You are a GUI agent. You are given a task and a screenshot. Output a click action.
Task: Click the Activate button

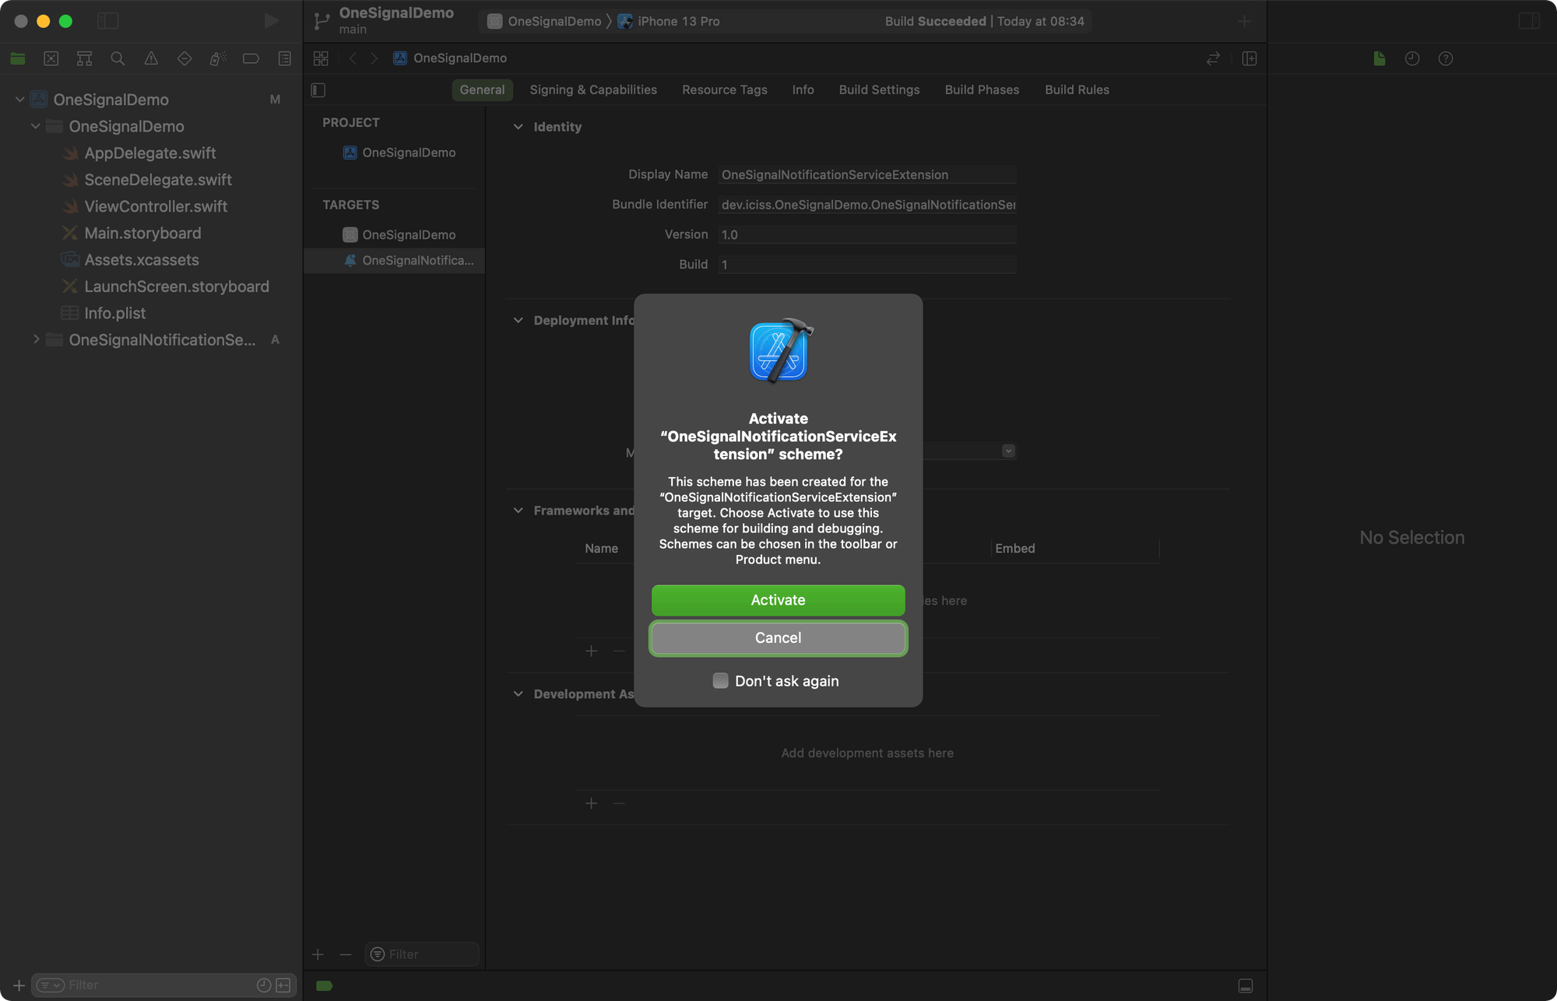click(778, 600)
